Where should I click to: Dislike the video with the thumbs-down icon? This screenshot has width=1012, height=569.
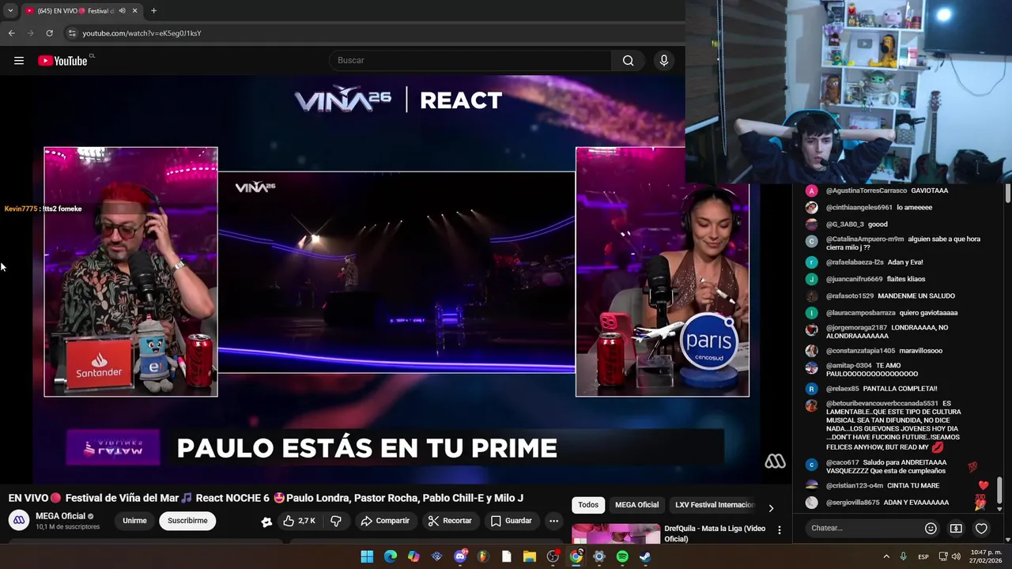pos(336,521)
